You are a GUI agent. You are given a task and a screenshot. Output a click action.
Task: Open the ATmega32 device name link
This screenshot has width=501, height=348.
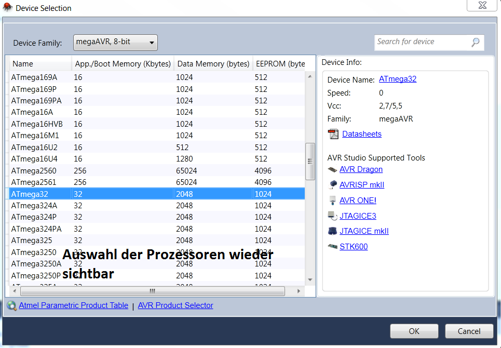tap(398, 79)
